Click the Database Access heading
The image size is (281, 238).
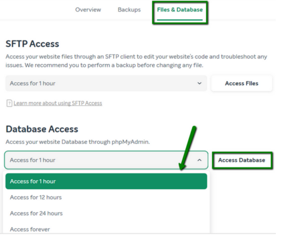pos(42,129)
